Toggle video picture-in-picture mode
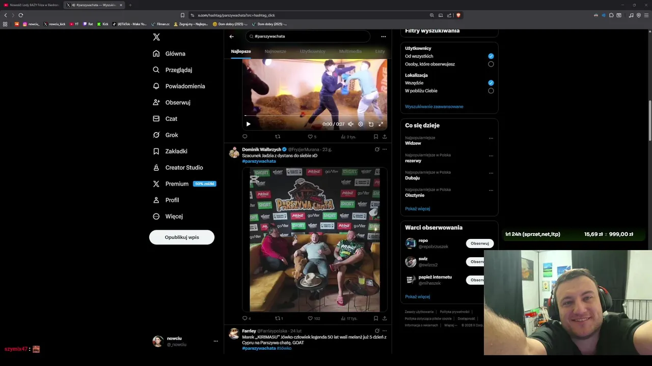 (371, 124)
